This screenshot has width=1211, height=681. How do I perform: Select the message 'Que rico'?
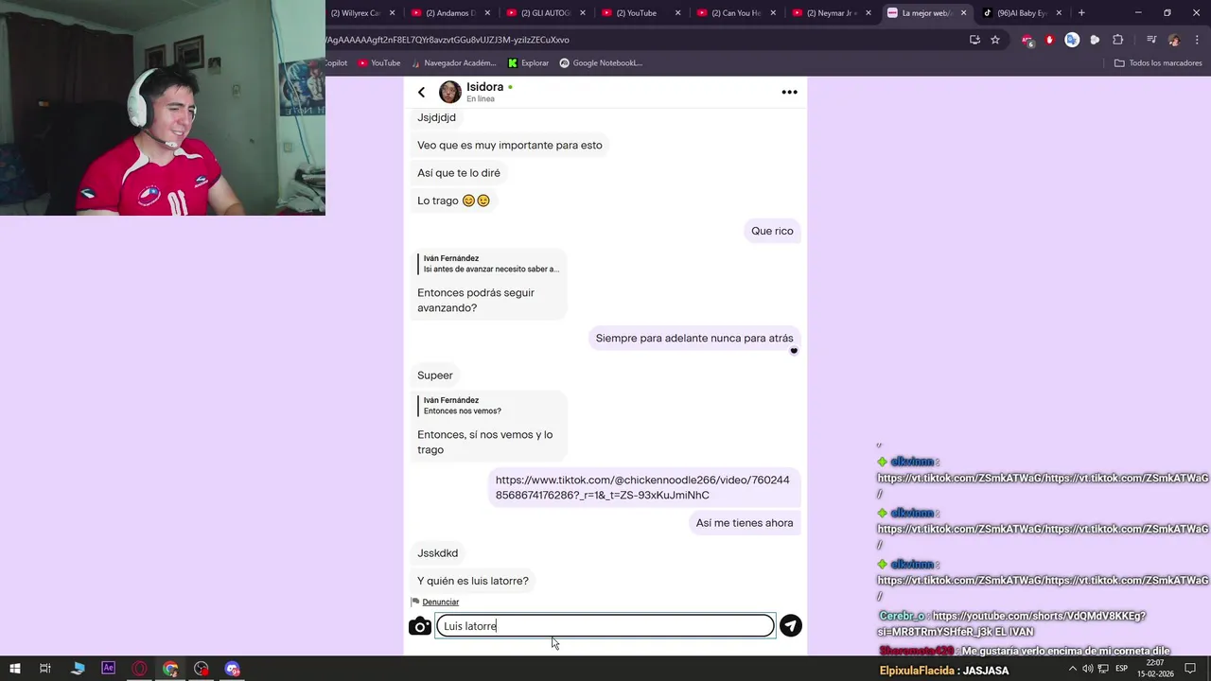[772, 231]
